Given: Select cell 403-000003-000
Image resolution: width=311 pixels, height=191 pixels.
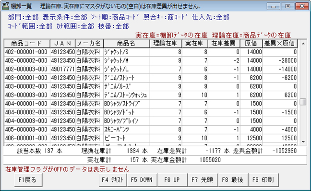Looking at the screenshot, I should pyautogui.click(x=27, y=95).
